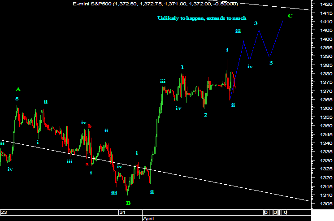Click the 1405 price axis label
334x221 pixels.
pos(326,30)
